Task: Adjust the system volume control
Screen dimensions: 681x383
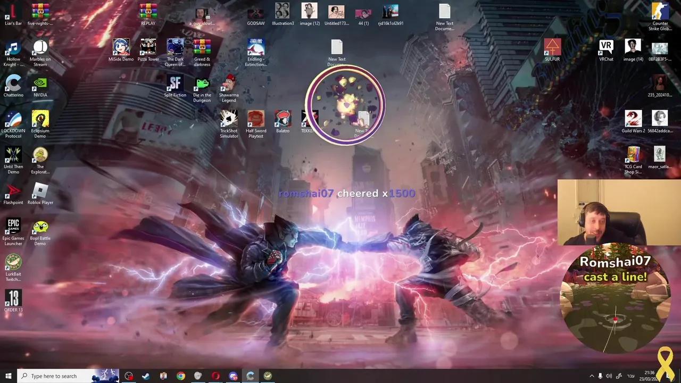Action: pos(609,376)
